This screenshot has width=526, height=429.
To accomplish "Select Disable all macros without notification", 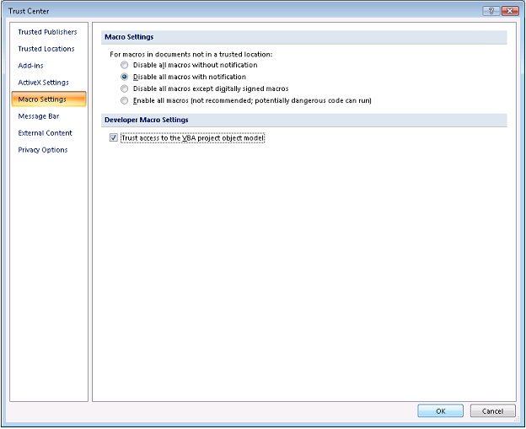I will (x=126, y=65).
